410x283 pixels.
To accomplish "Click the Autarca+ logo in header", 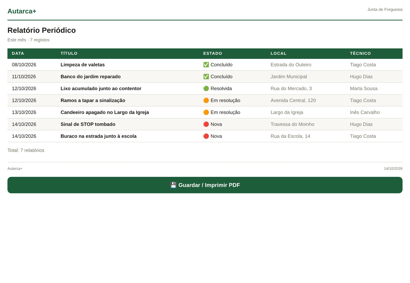I will (x=22, y=11).
